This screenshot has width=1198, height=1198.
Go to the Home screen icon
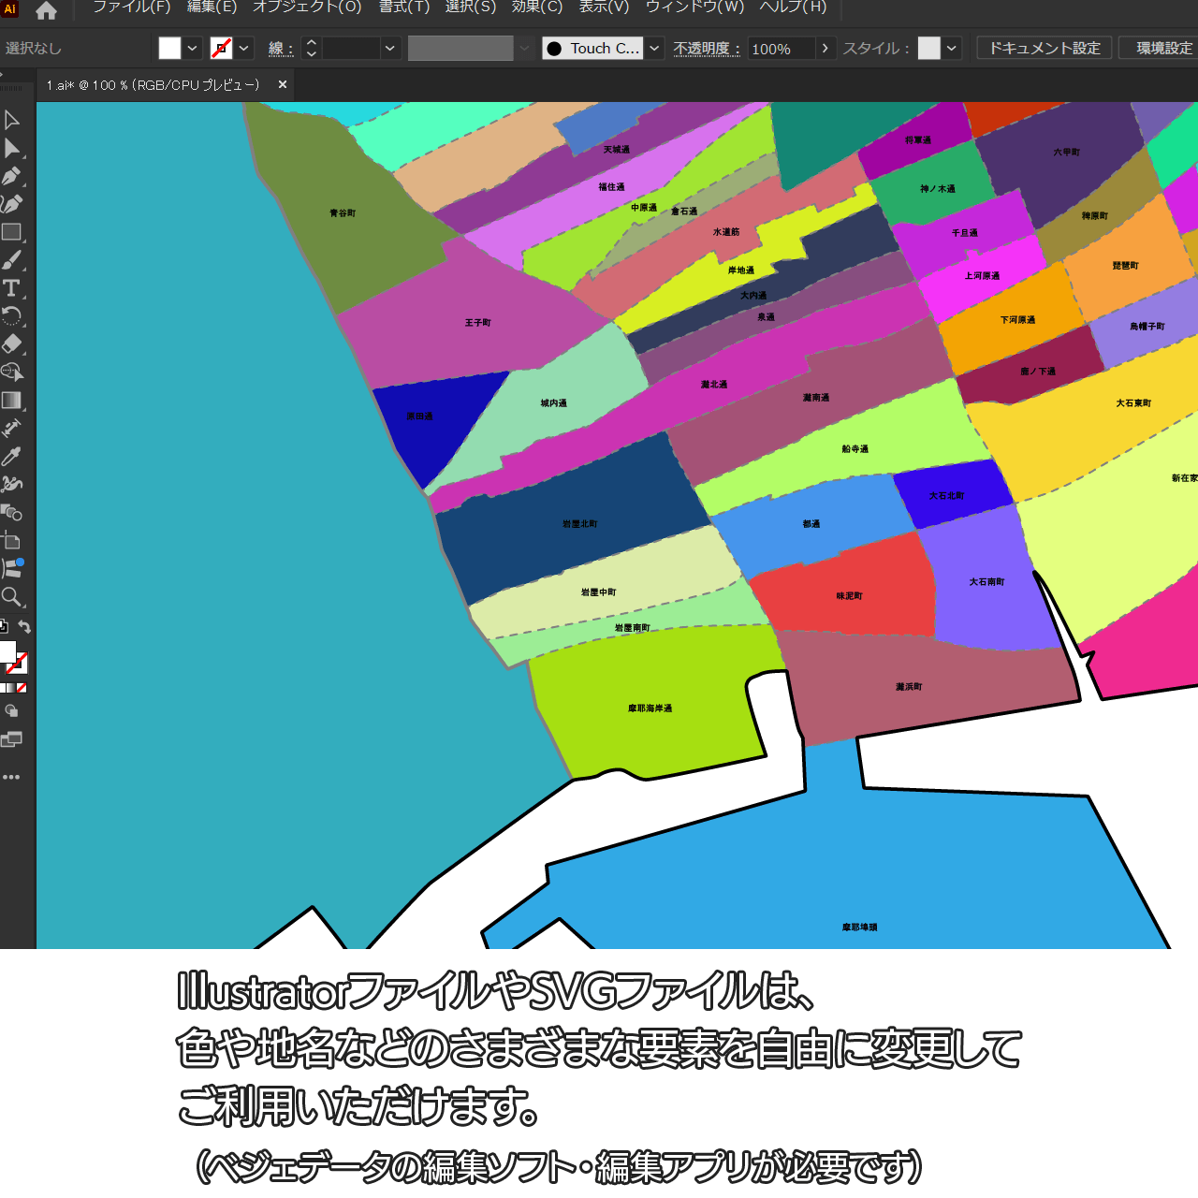[x=46, y=10]
